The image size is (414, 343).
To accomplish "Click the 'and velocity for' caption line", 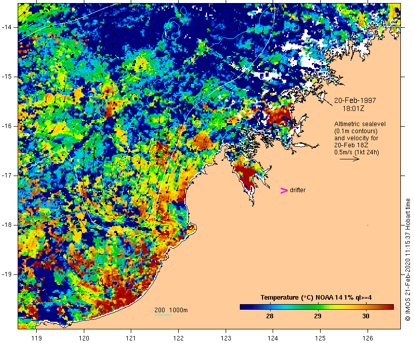I will click(356, 138).
